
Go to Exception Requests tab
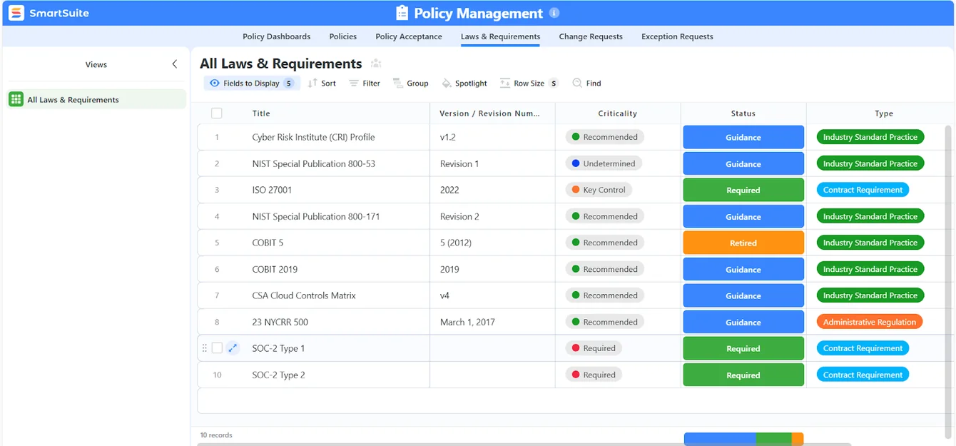click(x=677, y=36)
